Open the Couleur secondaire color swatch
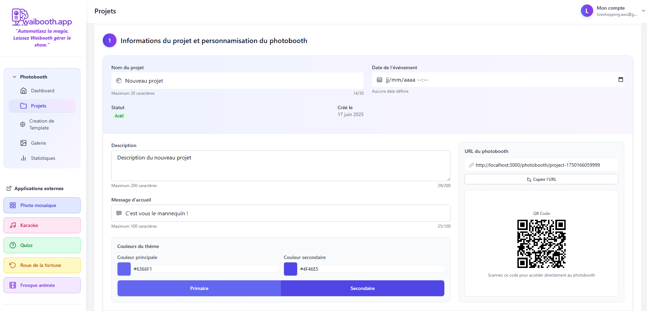The height and width of the screenshot is (311, 647). (291, 269)
